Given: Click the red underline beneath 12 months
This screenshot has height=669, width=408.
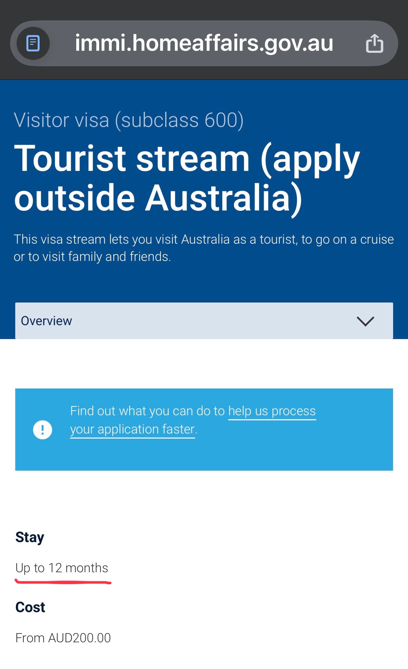Looking at the screenshot, I should 63,582.
